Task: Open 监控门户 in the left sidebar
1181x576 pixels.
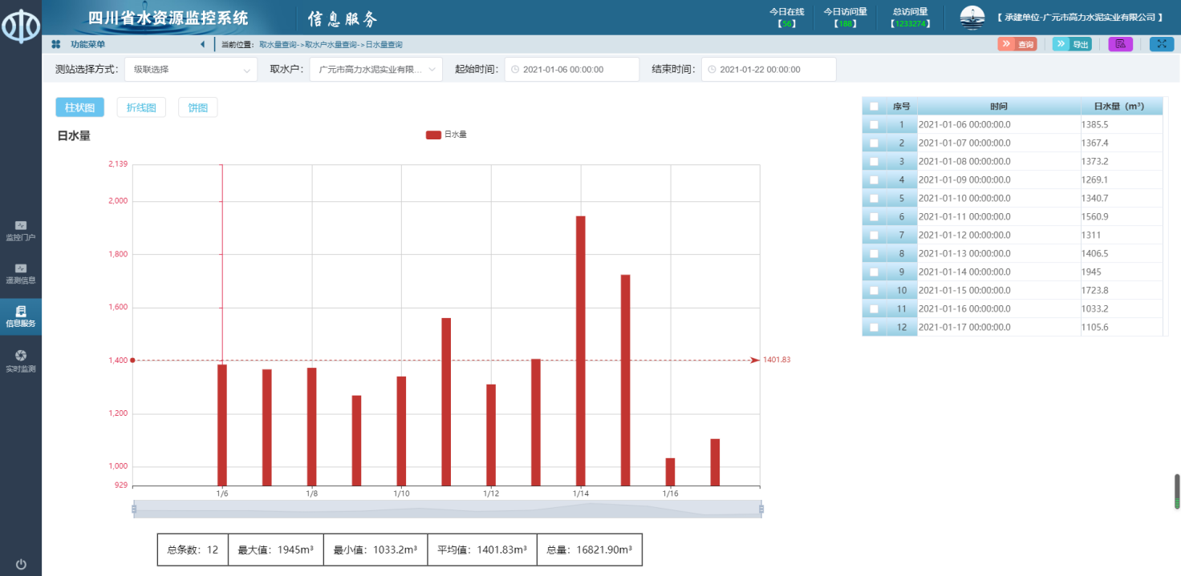Action: [21, 231]
